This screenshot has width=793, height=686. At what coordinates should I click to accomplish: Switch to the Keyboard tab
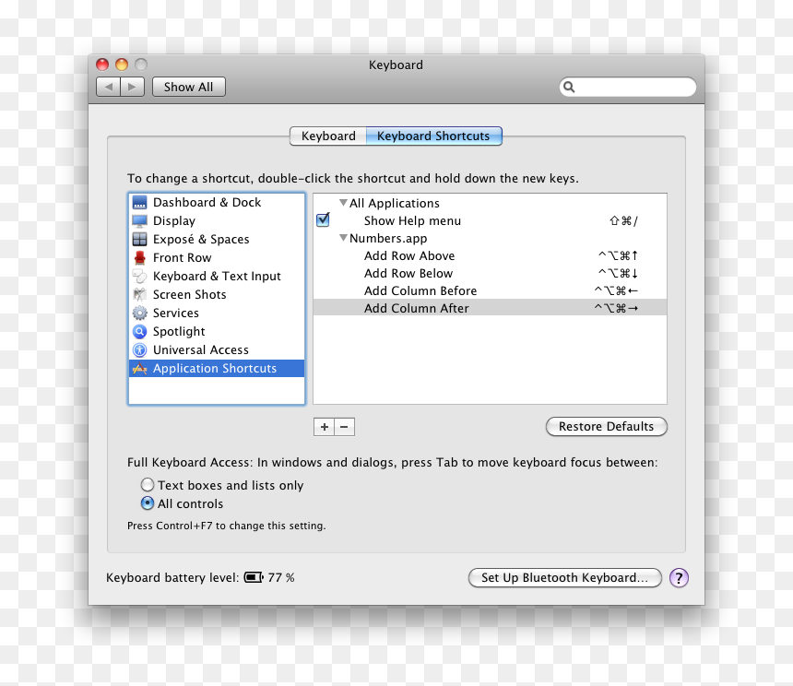click(x=328, y=136)
